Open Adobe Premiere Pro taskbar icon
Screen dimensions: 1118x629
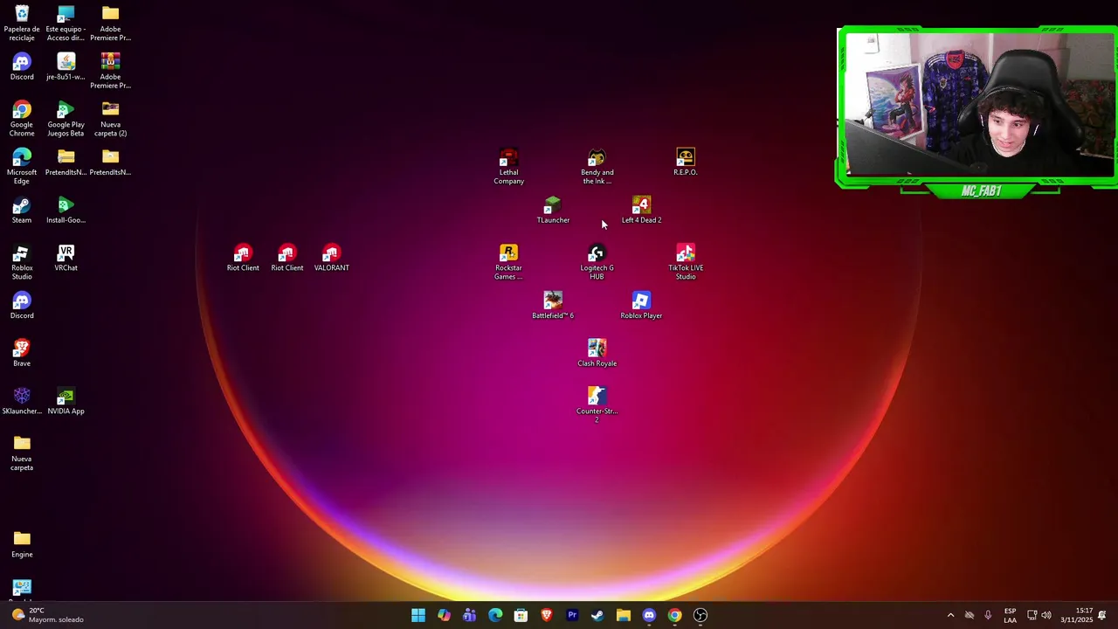click(572, 615)
